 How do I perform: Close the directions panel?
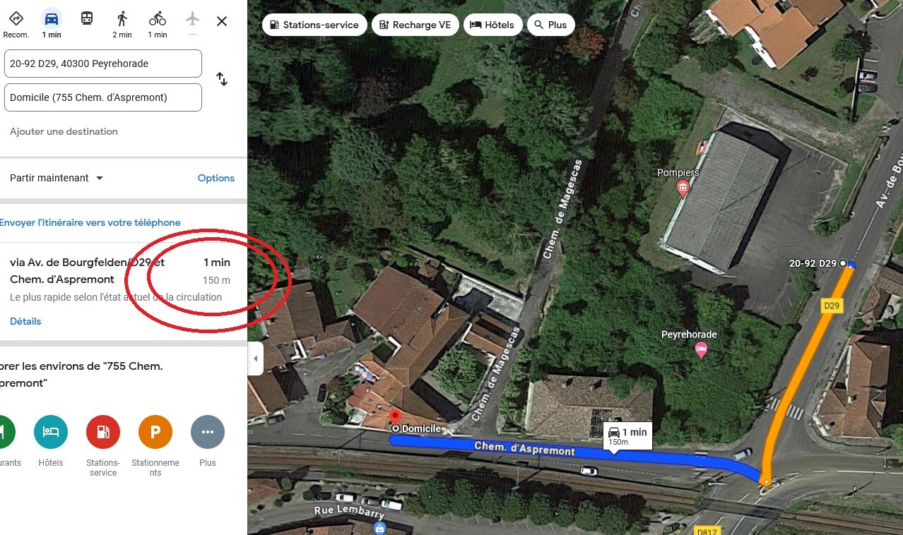[x=222, y=21]
